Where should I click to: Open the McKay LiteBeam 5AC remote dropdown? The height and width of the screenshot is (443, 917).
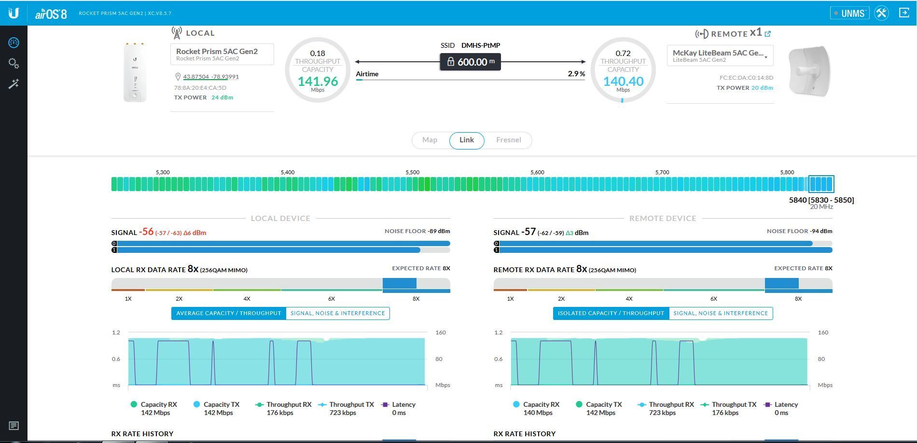(x=720, y=55)
